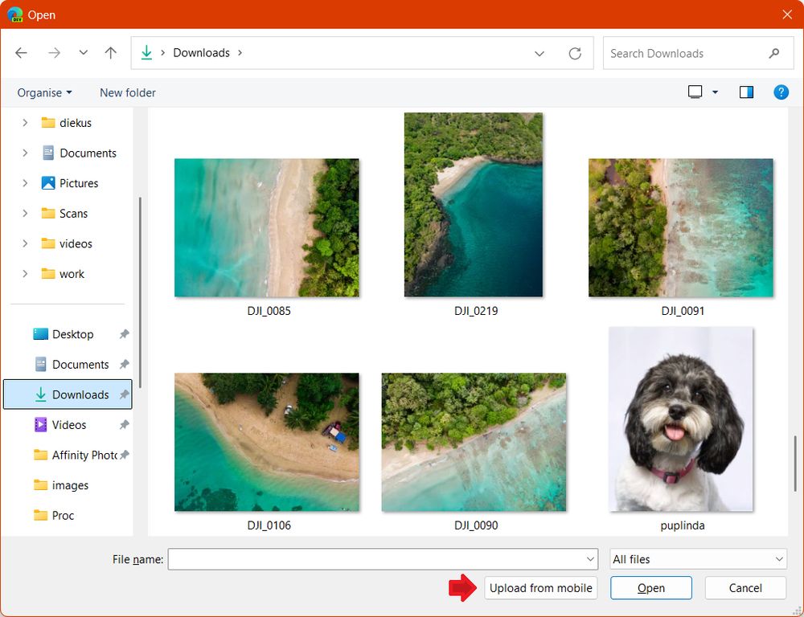Expand the diekus folder
Viewport: 804px width, 617px height.
[25, 123]
